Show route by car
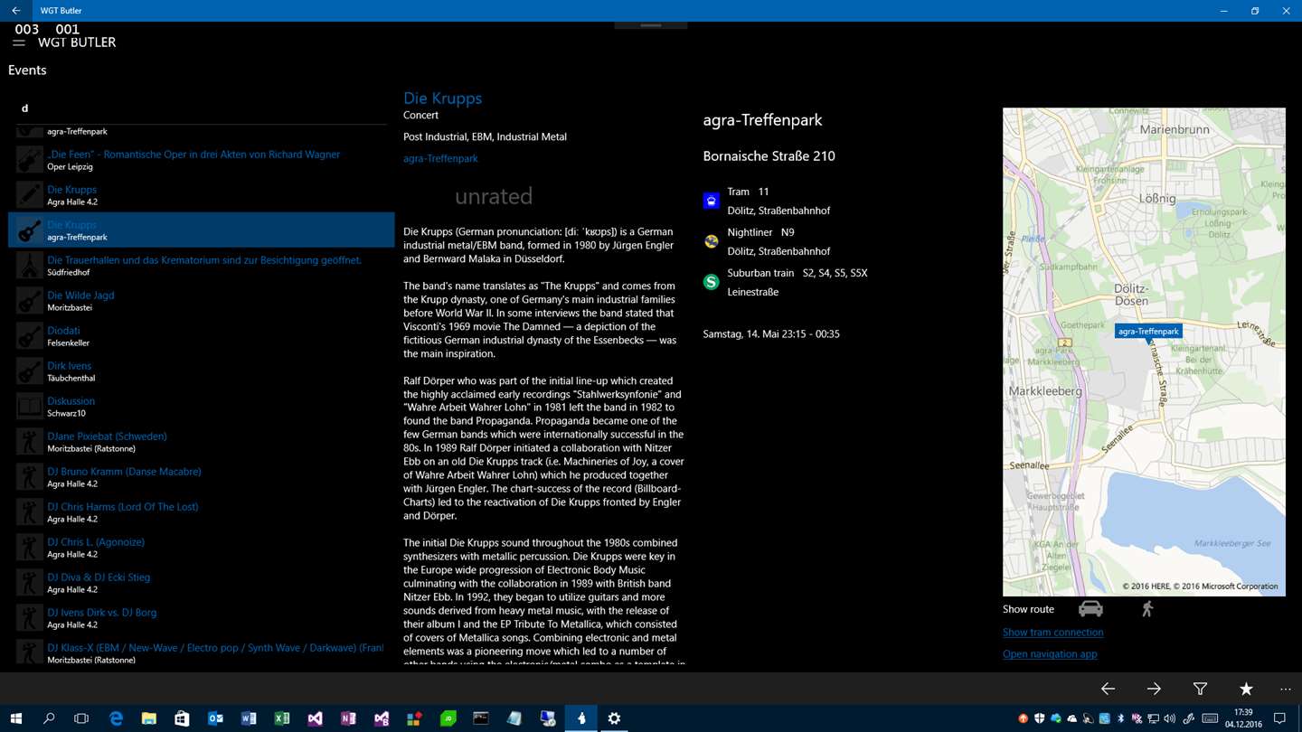This screenshot has width=1302, height=732. click(x=1090, y=609)
